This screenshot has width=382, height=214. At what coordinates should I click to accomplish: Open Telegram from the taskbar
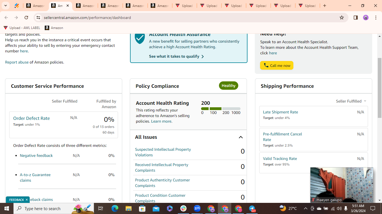click(252, 208)
